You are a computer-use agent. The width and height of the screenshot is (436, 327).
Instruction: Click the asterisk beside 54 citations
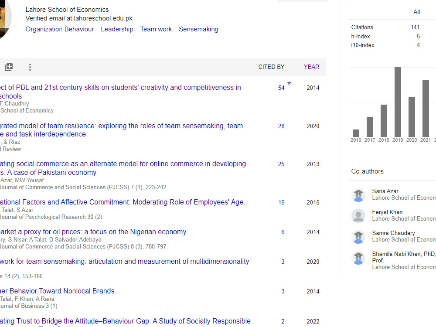tap(289, 84)
